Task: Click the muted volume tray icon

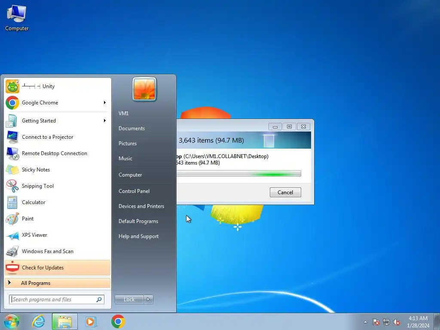Action: click(397, 322)
